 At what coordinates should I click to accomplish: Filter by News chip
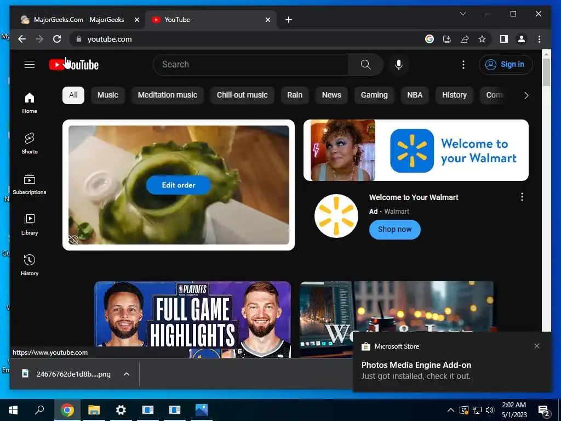tap(331, 95)
